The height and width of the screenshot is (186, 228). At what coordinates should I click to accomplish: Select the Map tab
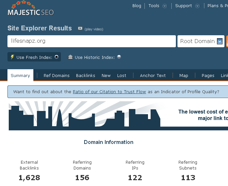[184, 75]
